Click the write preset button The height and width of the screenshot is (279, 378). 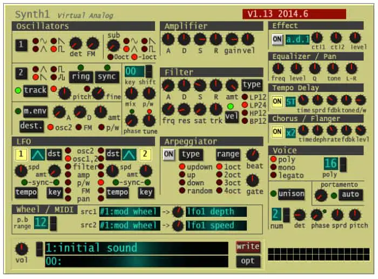tap(248, 247)
